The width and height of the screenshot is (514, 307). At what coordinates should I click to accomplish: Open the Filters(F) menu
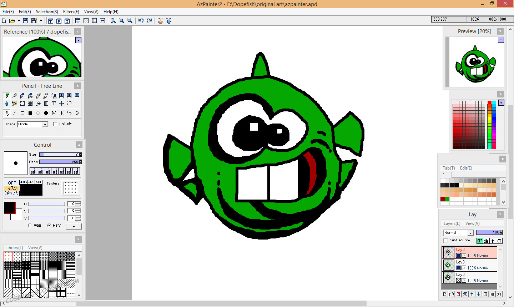coord(71,12)
